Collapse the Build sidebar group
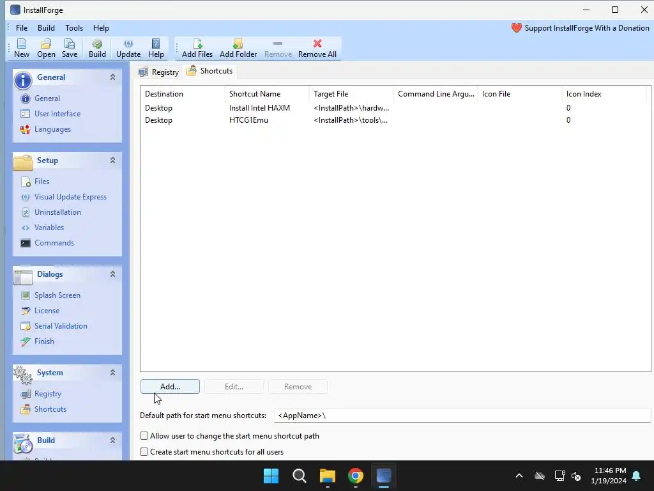This screenshot has height=491, width=654. click(112, 440)
